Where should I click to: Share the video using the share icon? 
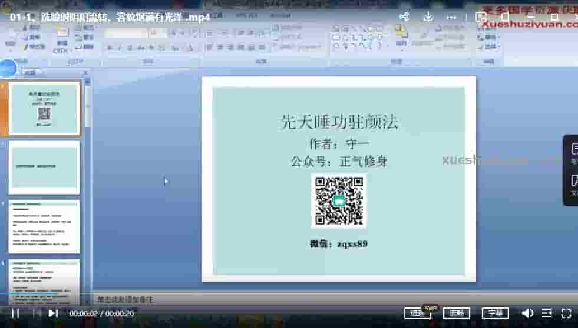pos(404,16)
